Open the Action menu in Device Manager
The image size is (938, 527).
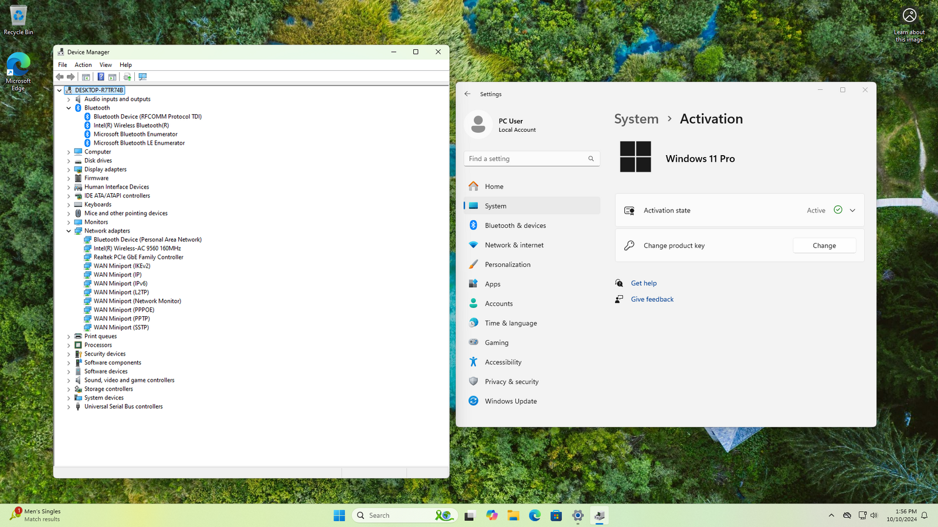pyautogui.click(x=83, y=65)
